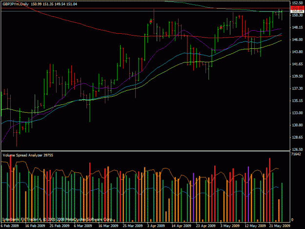Click the 152.50 price axis label
Viewport: 305px width, 229px height.
click(297, 3)
